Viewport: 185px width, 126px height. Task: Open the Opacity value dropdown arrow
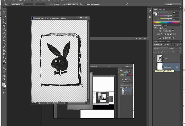pos(180,48)
